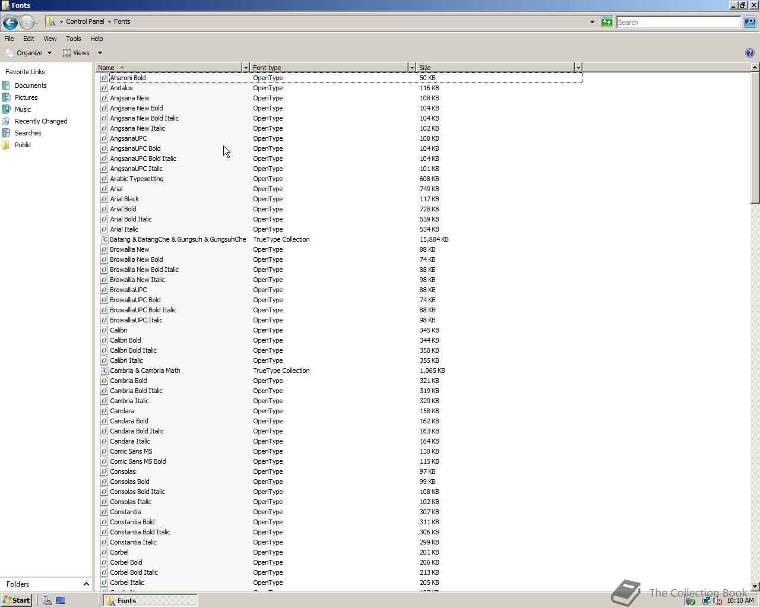This screenshot has height=608, width=760.
Task: Click the Corbel font file icon
Action: click(104, 552)
